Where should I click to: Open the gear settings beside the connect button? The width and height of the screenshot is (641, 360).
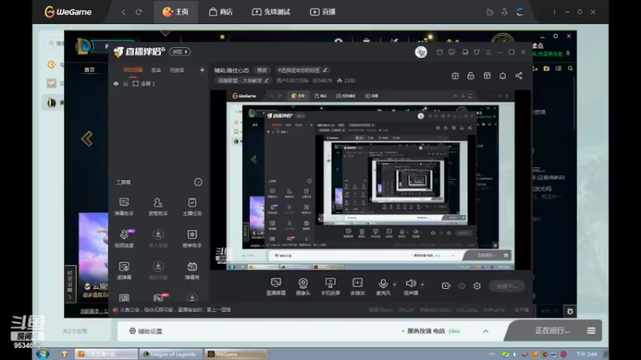pos(477,286)
